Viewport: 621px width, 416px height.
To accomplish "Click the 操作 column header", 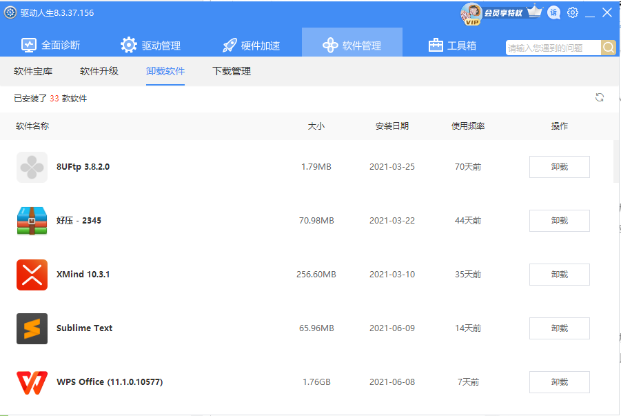I will coord(559,126).
